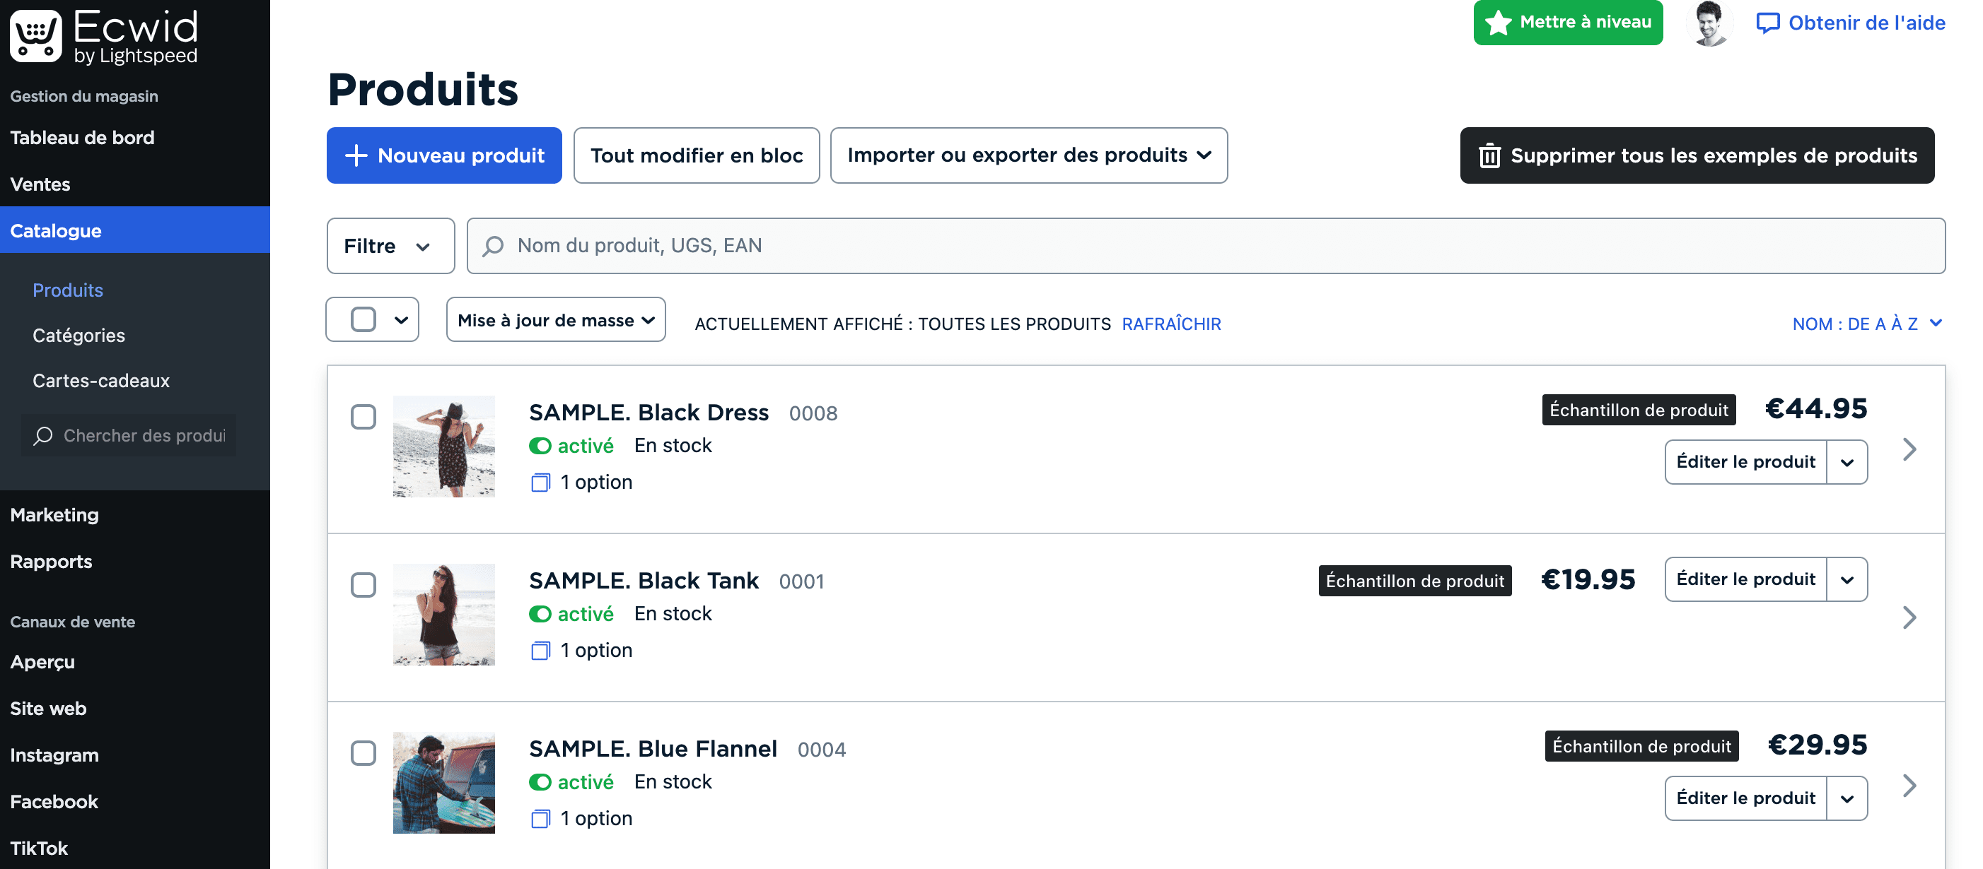
Task: Click Supprimer tous les exemples de produits
Action: click(x=1697, y=155)
